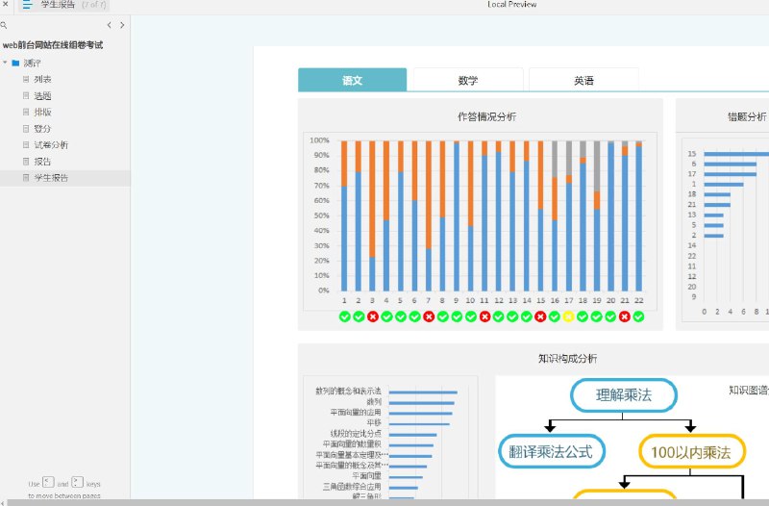Click the 三角函数综合应用 bar label

click(x=352, y=487)
